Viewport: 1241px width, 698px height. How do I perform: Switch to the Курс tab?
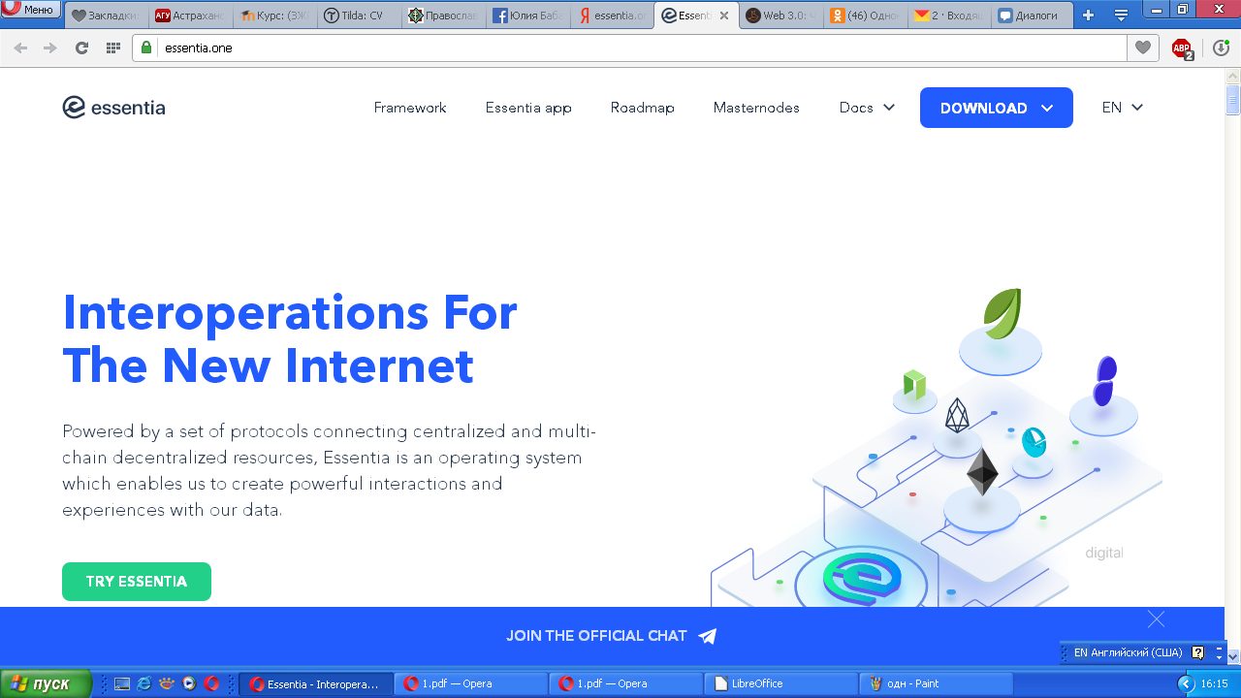pyautogui.click(x=274, y=16)
